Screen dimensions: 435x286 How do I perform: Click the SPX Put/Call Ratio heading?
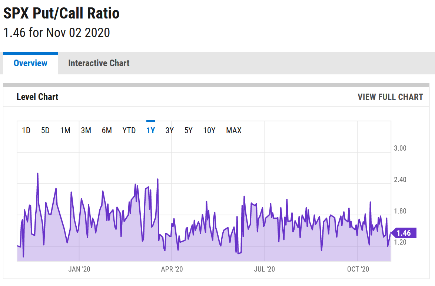click(61, 13)
